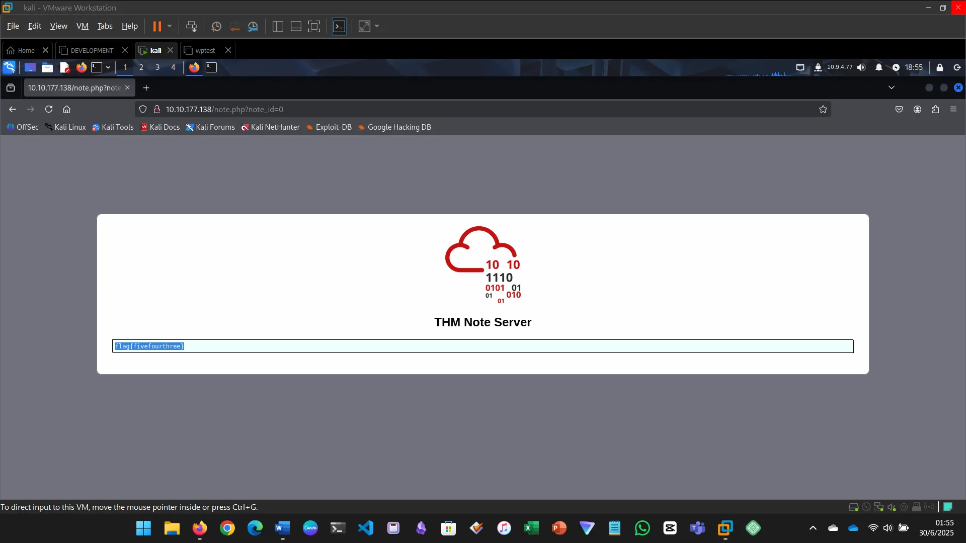Toggle Kali volume speaker icon
This screenshot has height=543, width=966.
click(861, 67)
